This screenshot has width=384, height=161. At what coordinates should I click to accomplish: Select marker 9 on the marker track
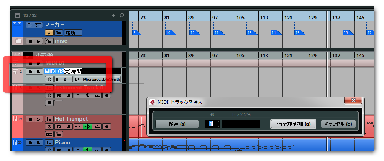tap(137, 33)
